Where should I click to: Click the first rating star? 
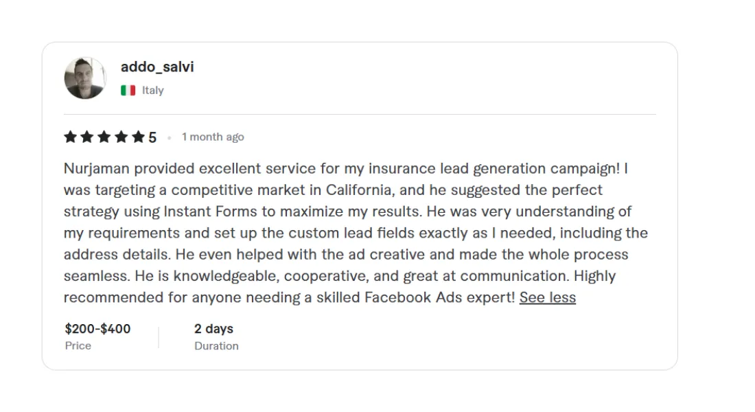pos(70,137)
